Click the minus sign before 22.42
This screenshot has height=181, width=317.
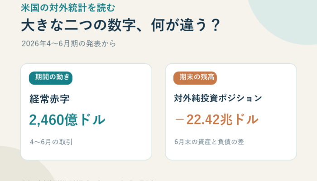point(180,120)
